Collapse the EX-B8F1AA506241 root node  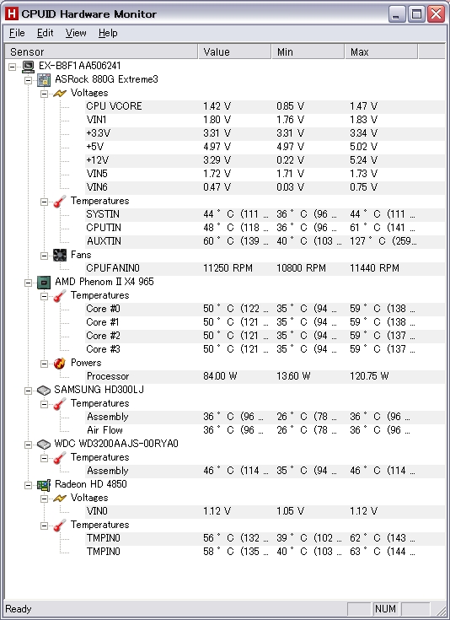tap(13, 67)
